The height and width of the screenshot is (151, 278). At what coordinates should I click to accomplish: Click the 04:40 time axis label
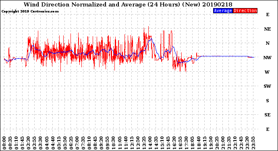point(53,143)
